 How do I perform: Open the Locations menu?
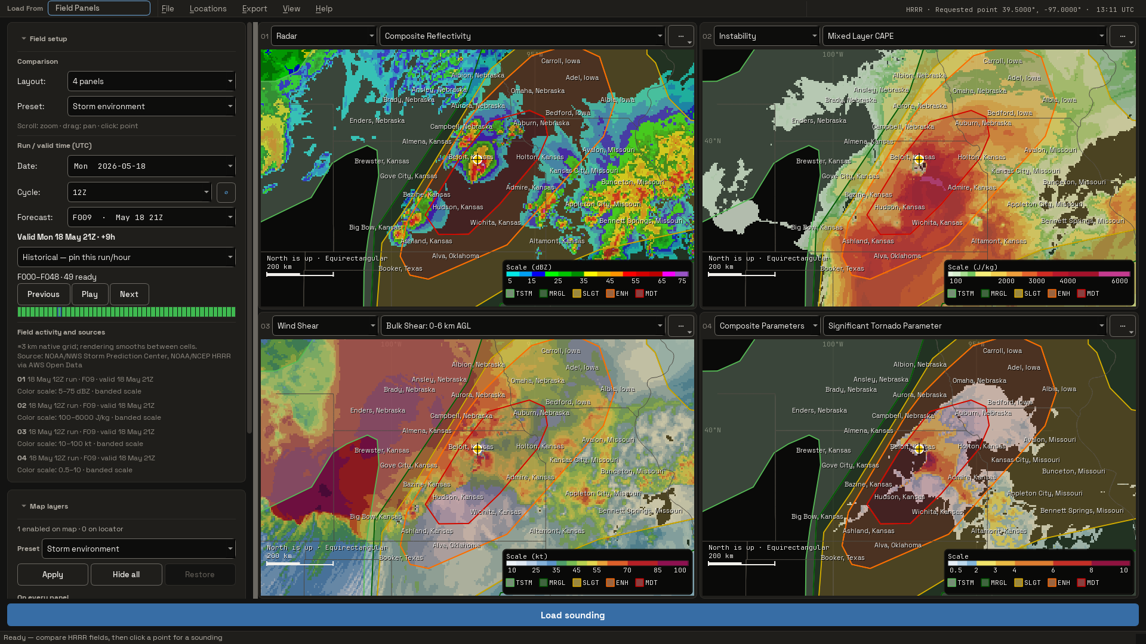(208, 9)
